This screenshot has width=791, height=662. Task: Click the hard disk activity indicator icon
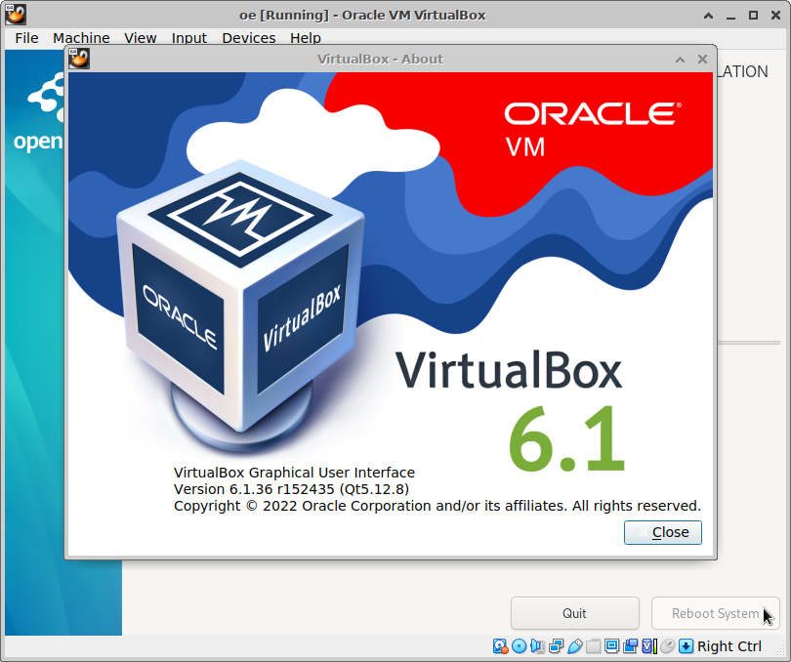[501, 646]
